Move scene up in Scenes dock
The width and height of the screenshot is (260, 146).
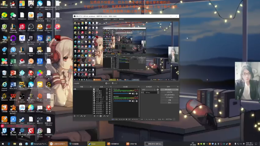click(81, 116)
